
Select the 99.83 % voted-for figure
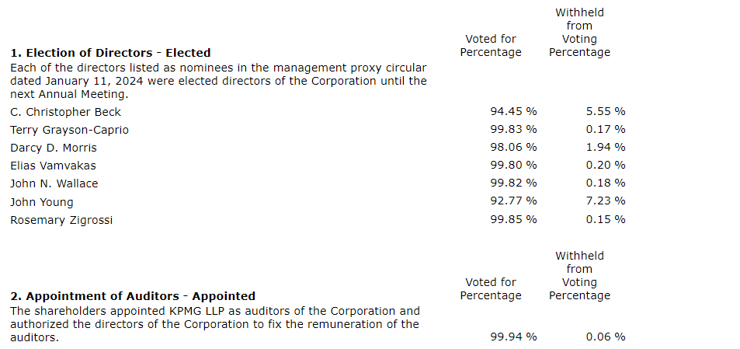coord(513,130)
